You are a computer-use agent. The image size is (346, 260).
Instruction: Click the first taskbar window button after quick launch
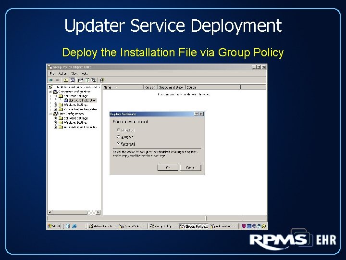pos(102,226)
